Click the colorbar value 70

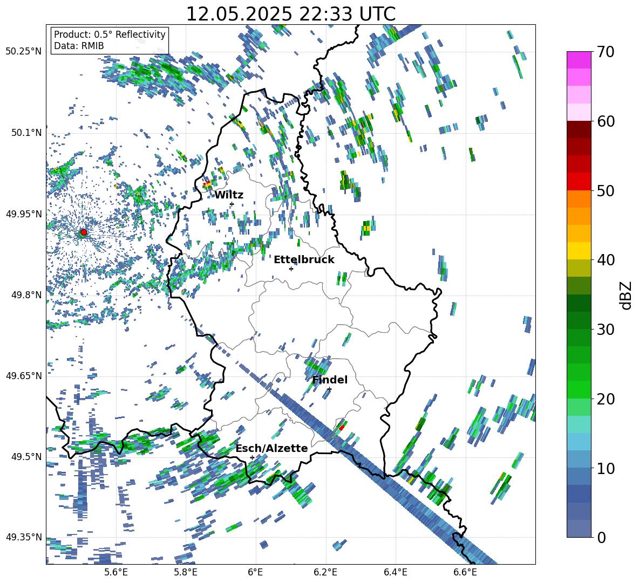(606, 52)
